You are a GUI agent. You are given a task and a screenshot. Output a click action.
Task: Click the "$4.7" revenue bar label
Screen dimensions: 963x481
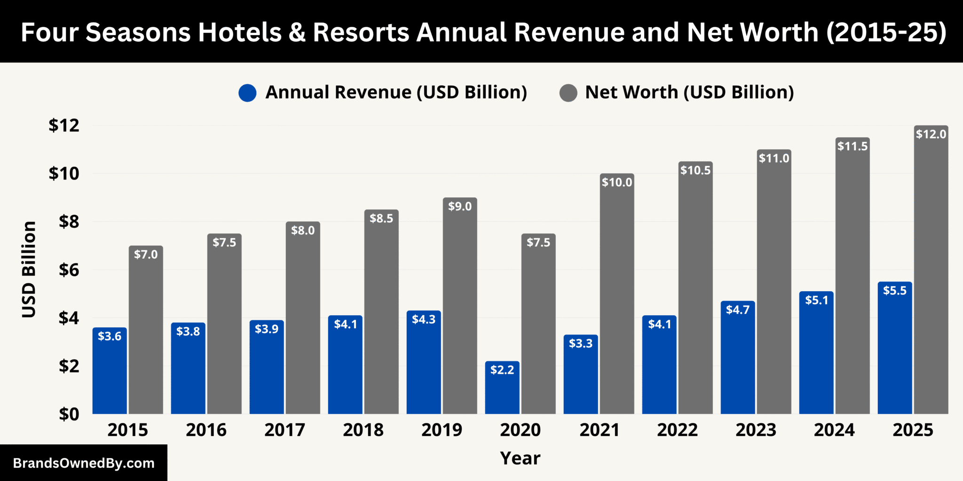(738, 310)
